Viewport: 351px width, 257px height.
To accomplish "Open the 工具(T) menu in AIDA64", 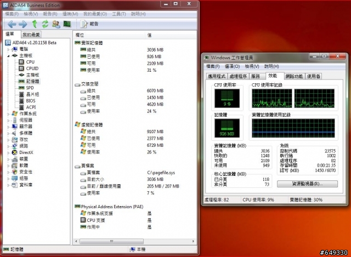I will (x=119, y=14).
